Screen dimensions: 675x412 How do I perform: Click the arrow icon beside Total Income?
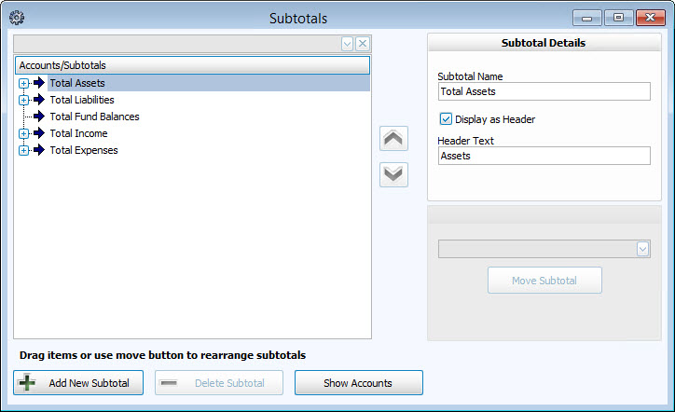click(39, 133)
